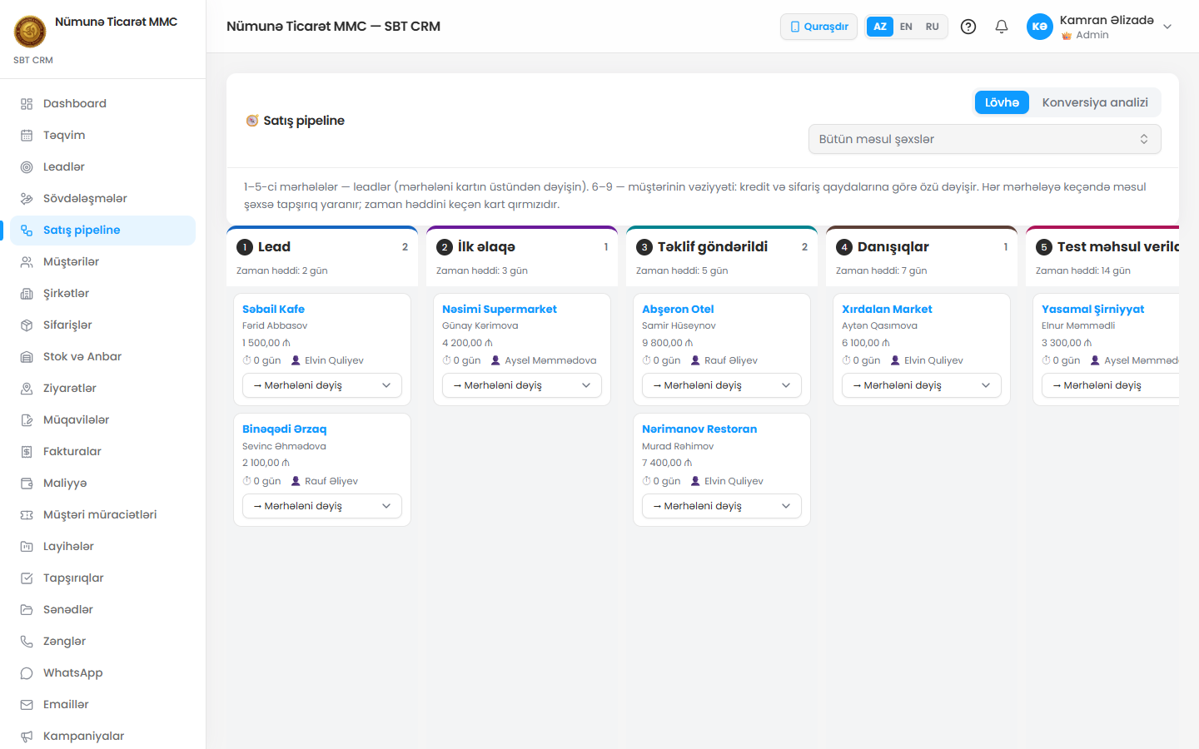Click the Sövdələşmələr handshake icon
Image resolution: width=1199 pixels, height=749 pixels.
27,199
